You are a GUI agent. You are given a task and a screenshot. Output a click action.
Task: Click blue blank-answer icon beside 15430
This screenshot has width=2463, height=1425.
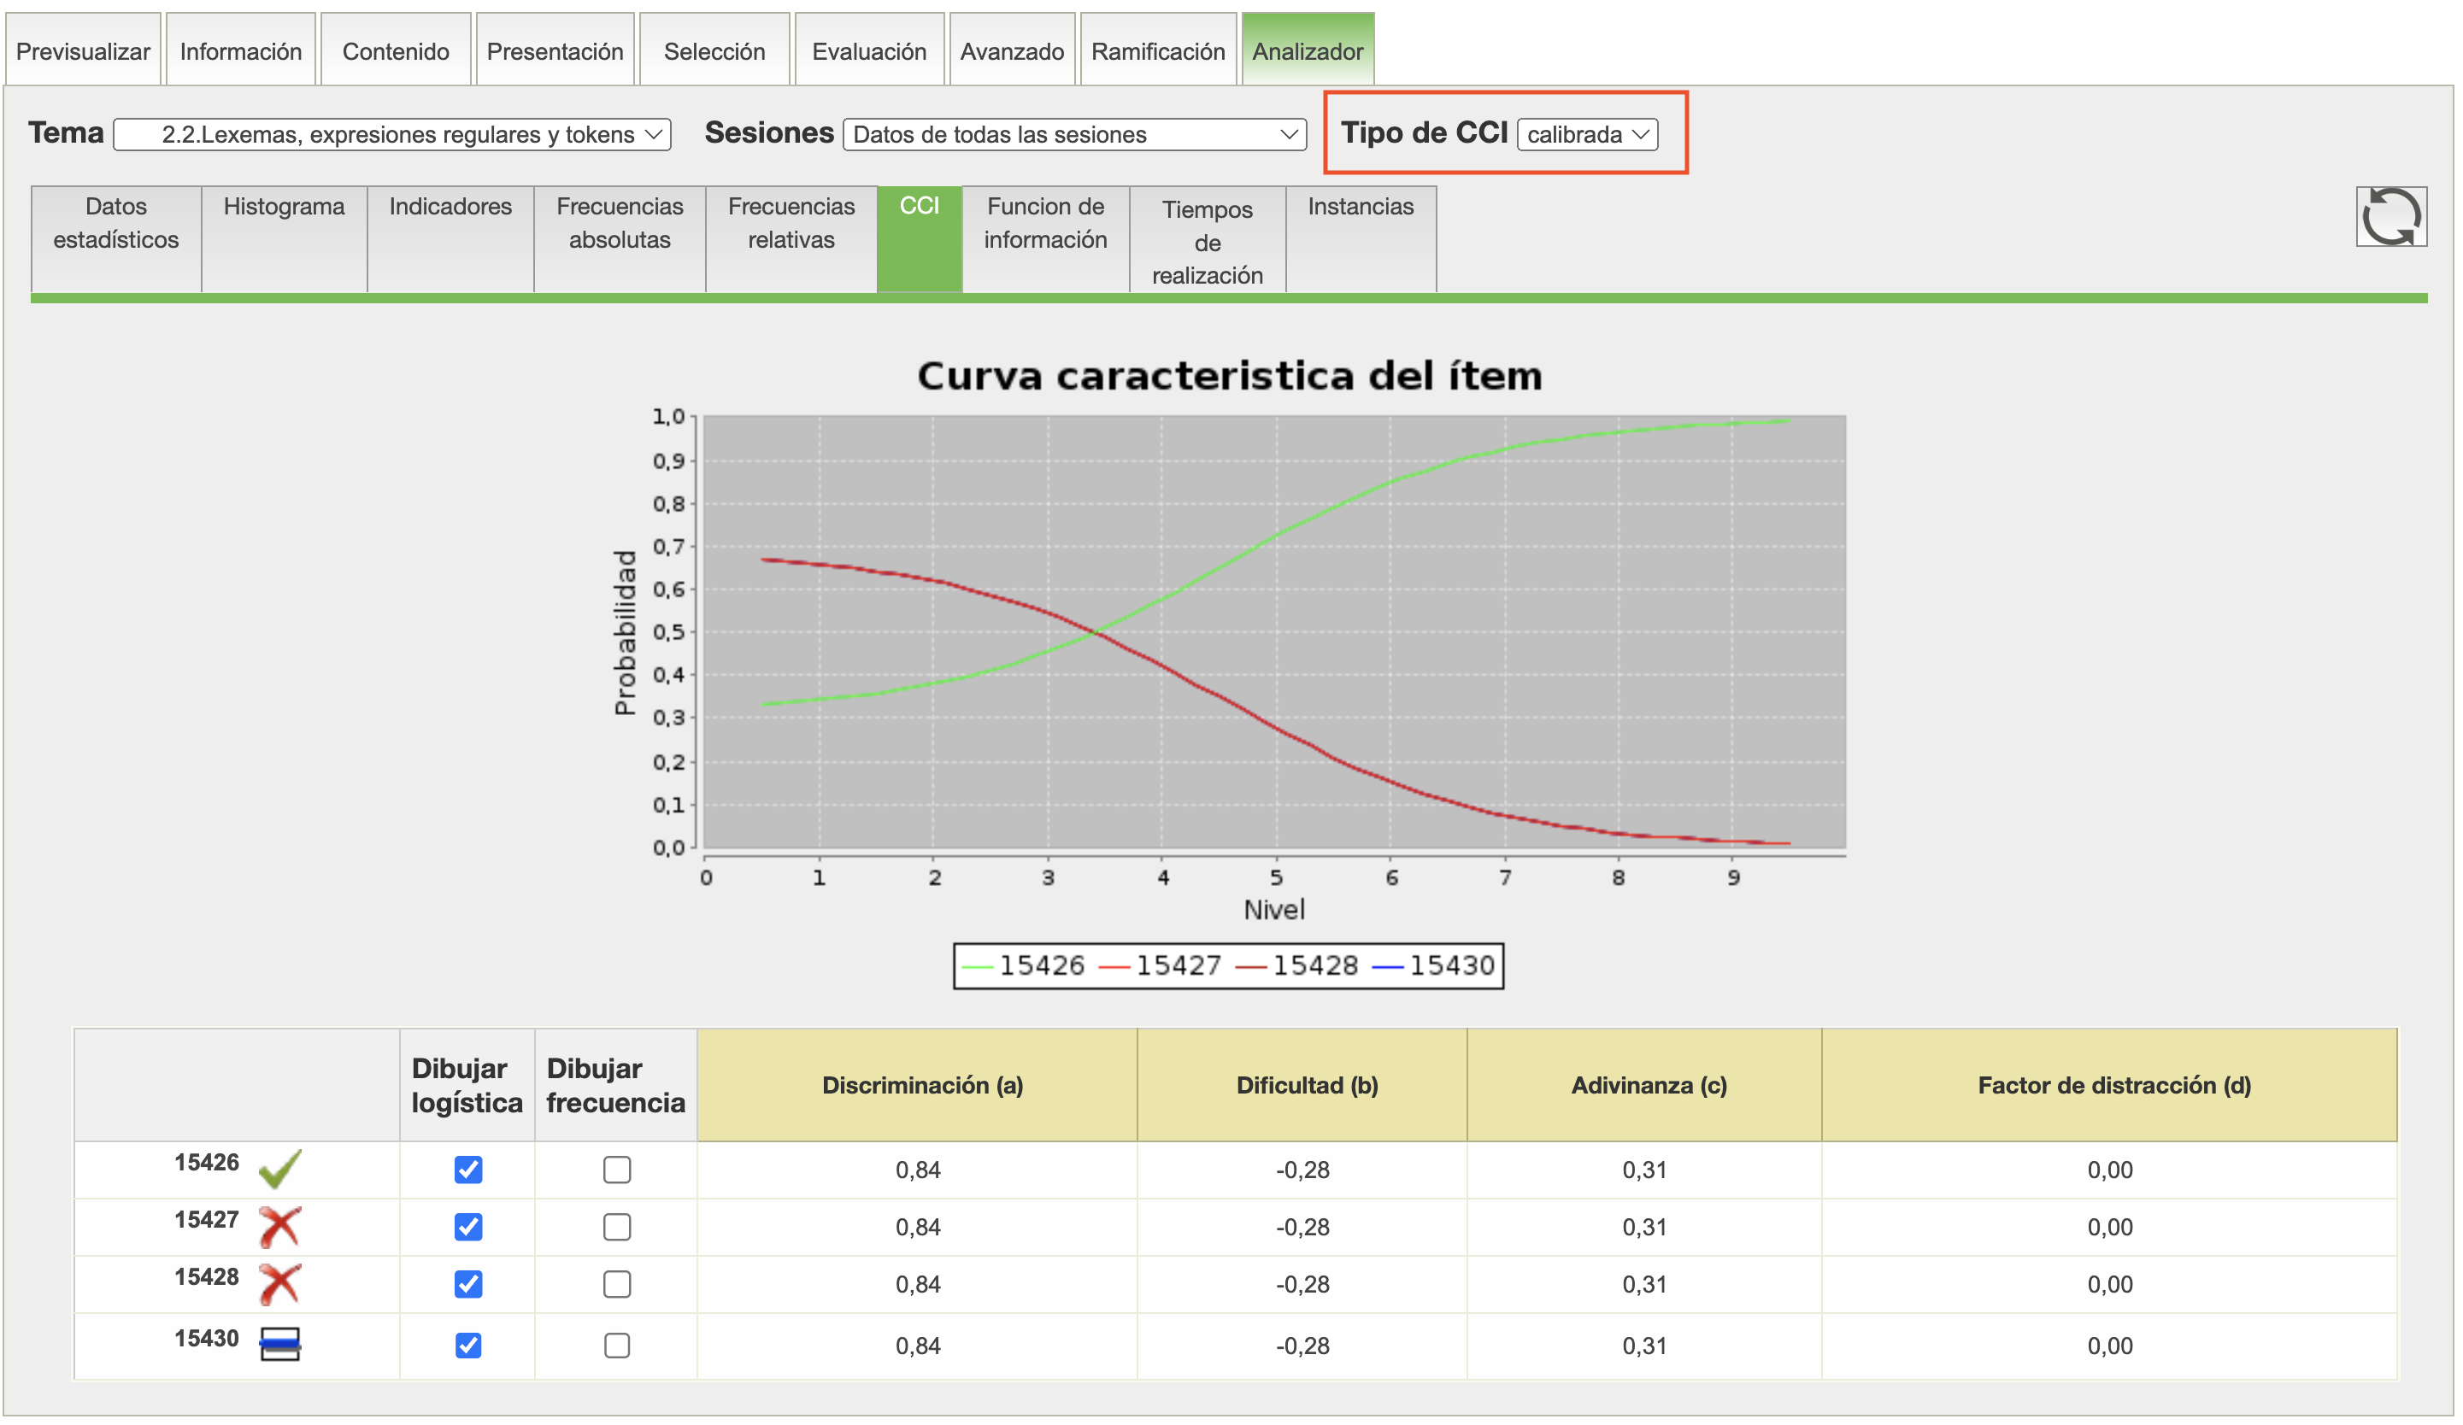pyautogui.click(x=279, y=1344)
